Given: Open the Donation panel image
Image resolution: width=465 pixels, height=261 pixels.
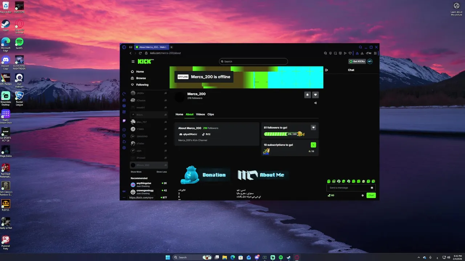Looking at the screenshot, I should click(205, 175).
